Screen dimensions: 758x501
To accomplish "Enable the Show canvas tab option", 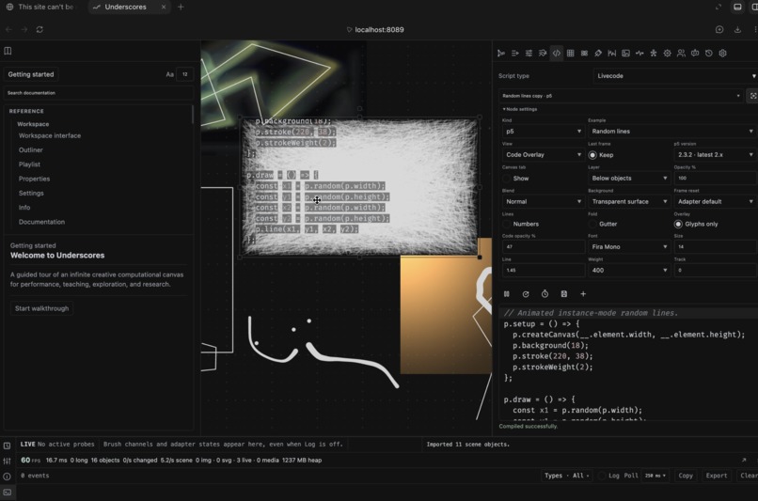I will pyautogui.click(x=506, y=179).
